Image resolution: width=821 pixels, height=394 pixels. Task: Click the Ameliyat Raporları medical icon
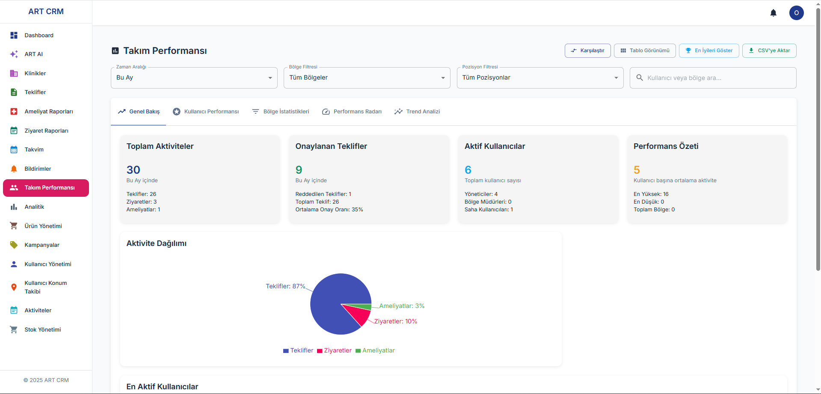pyautogui.click(x=14, y=112)
